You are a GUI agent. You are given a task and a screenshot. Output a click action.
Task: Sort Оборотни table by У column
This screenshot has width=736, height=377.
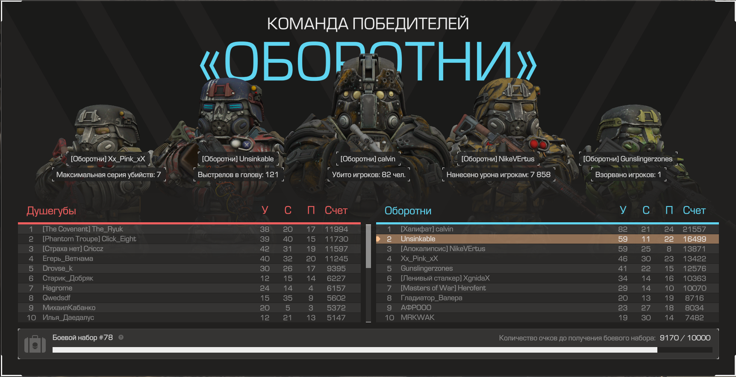pyautogui.click(x=623, y=210)
